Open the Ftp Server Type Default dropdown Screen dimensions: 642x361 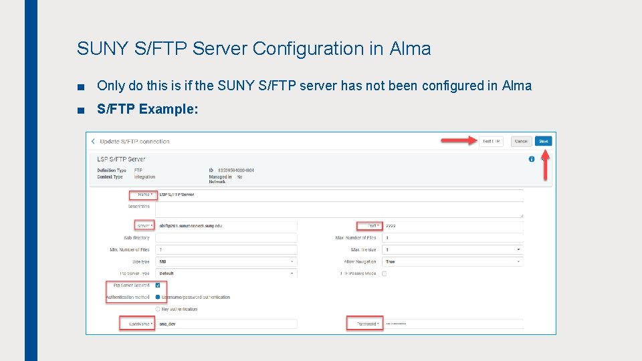(x=227, y=273)
